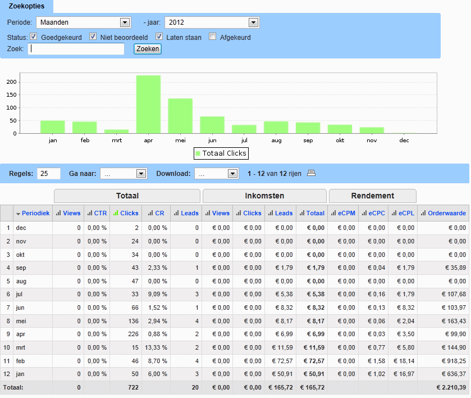471x398 pixels.
Task: Enable the Afgekeurd status checkbox
Action: [x=212, y=37]
